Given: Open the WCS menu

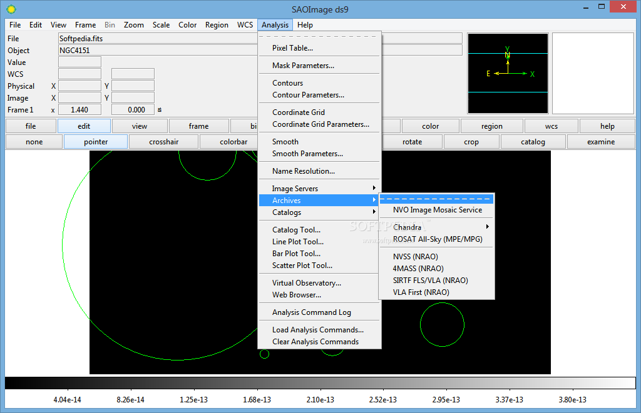Looking at the screenshot, I should point(245,25).
